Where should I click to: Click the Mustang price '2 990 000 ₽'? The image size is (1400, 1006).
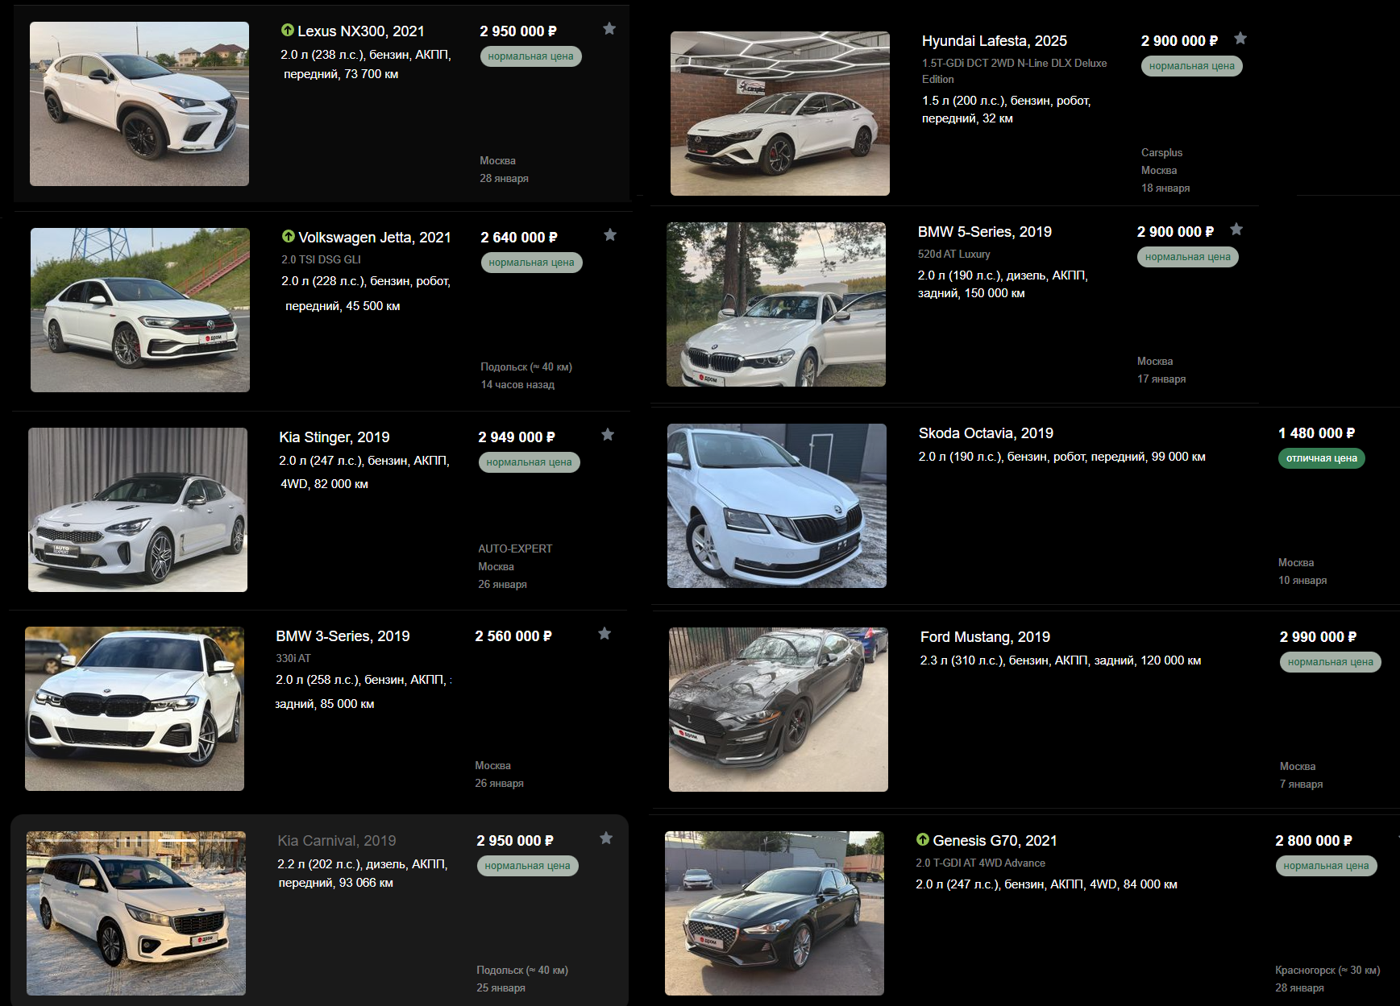1319,637
